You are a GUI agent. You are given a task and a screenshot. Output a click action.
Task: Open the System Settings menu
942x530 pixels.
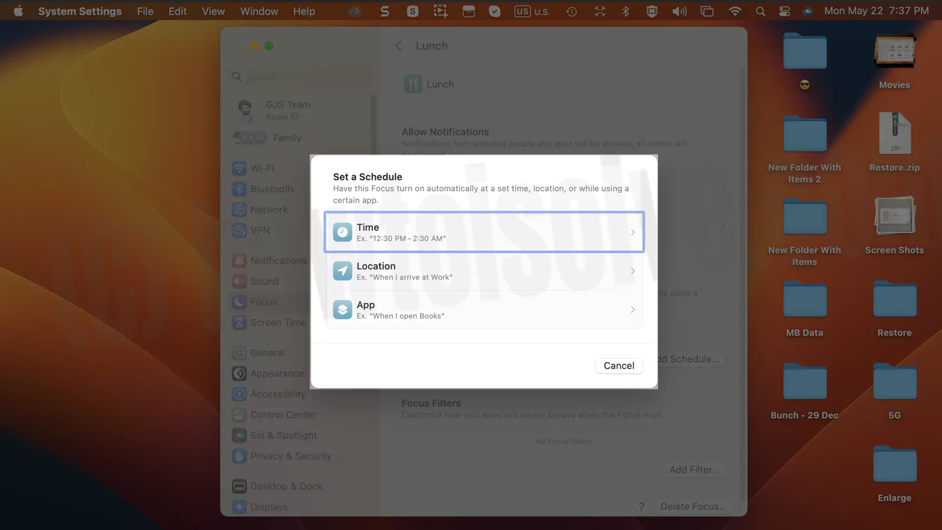80,11
